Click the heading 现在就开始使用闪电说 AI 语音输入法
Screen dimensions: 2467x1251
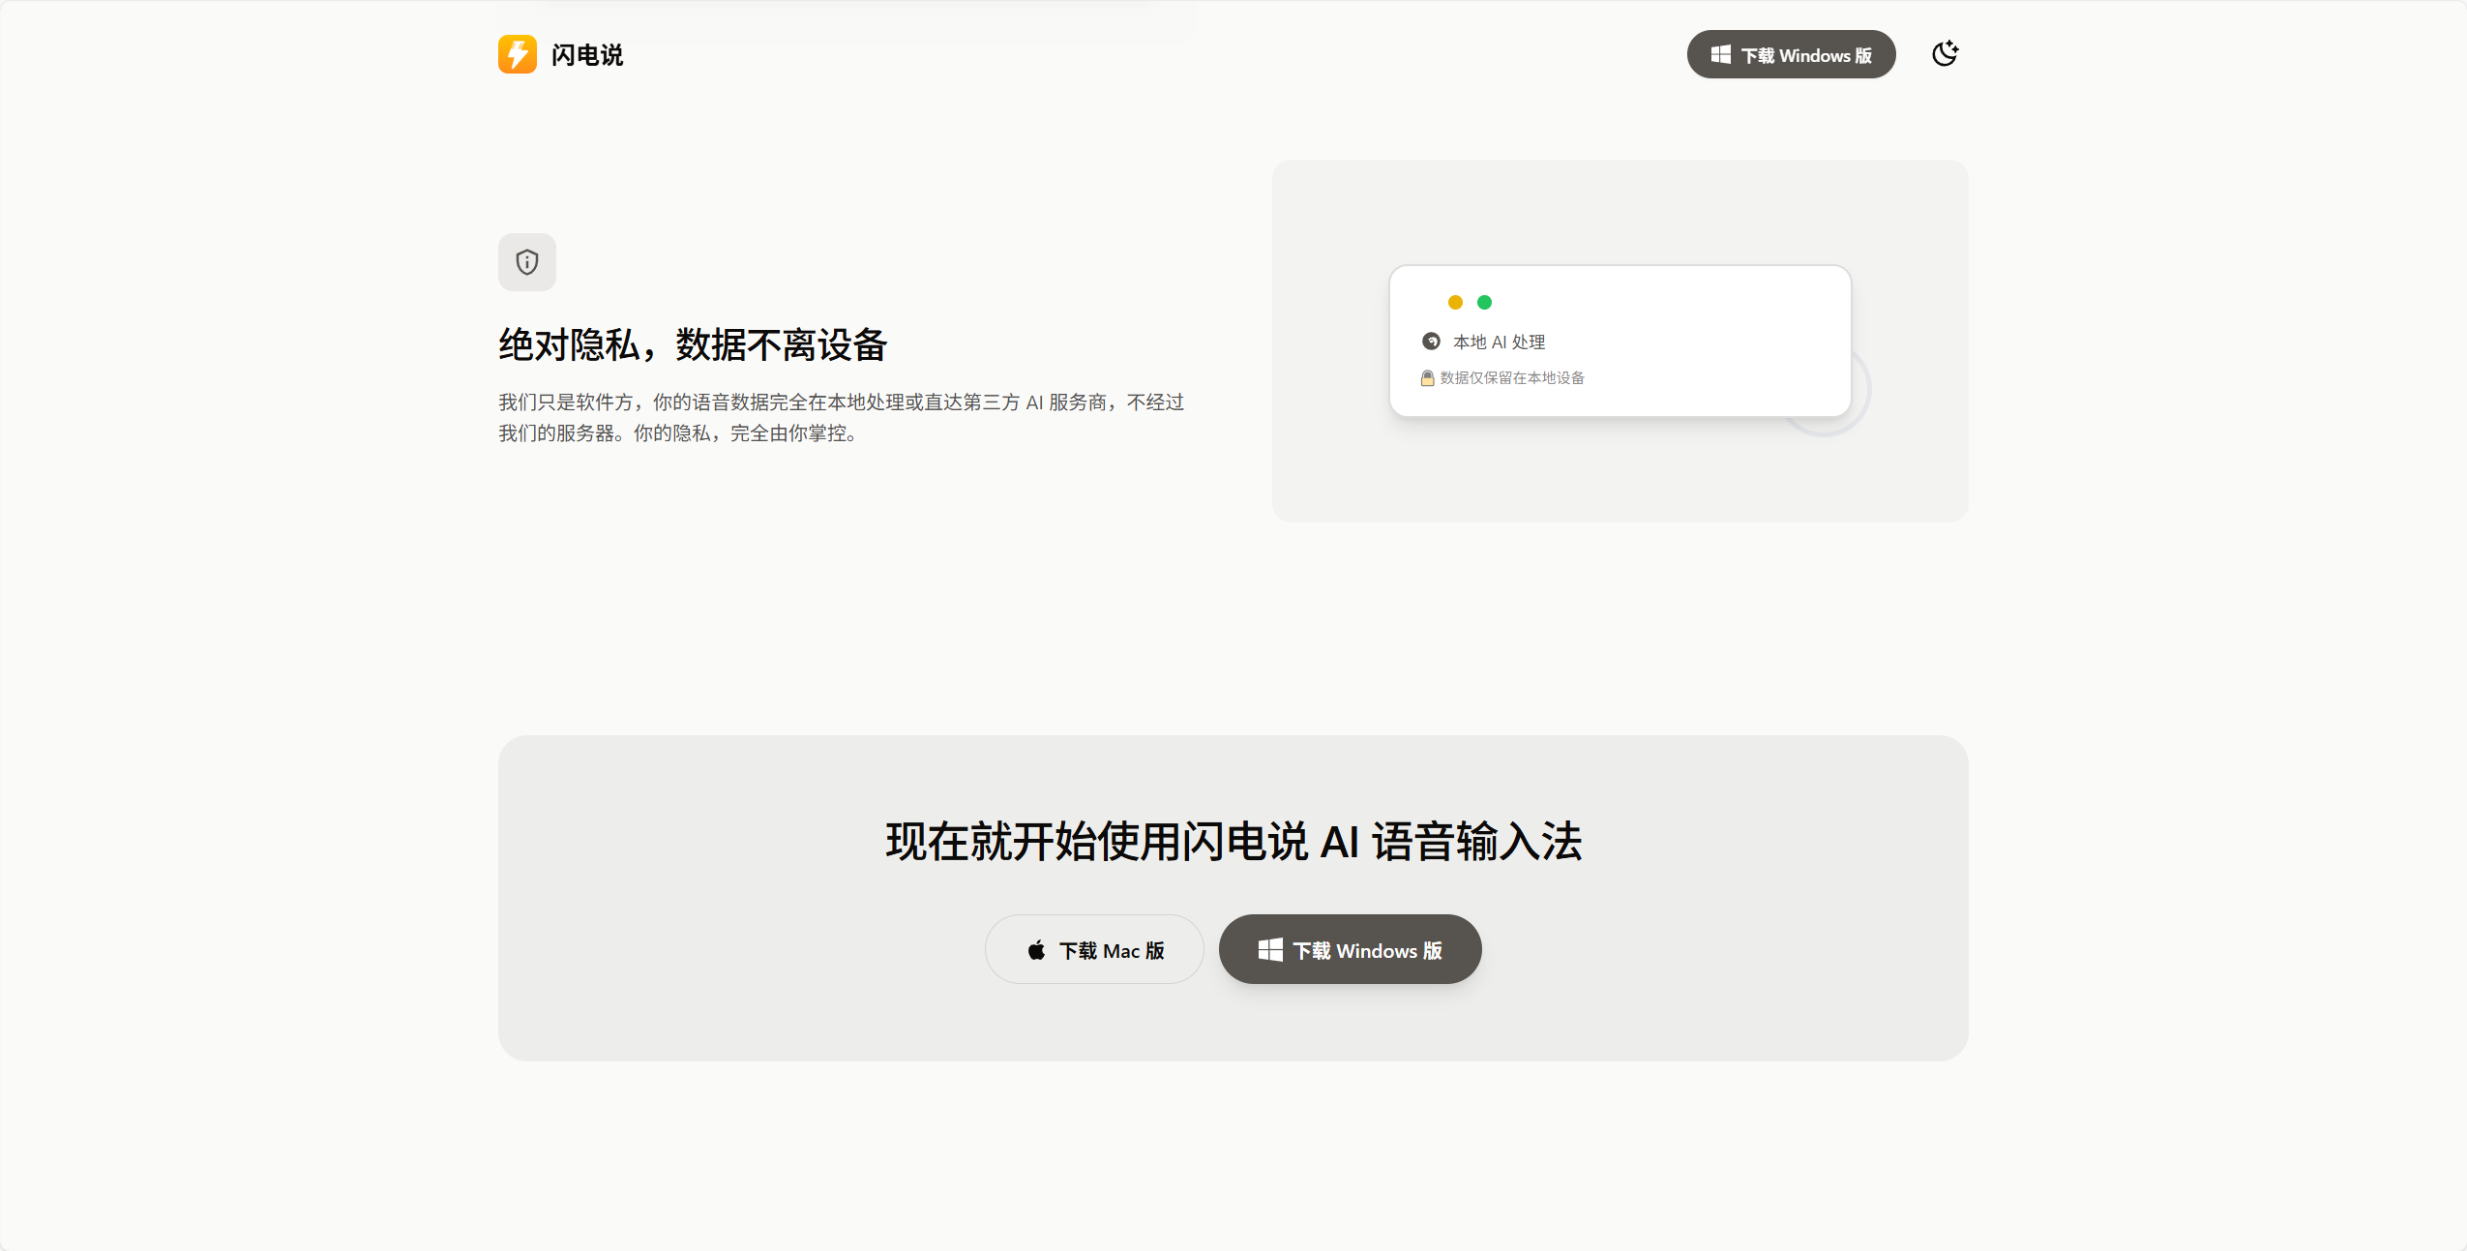(x=1233, y=841)
